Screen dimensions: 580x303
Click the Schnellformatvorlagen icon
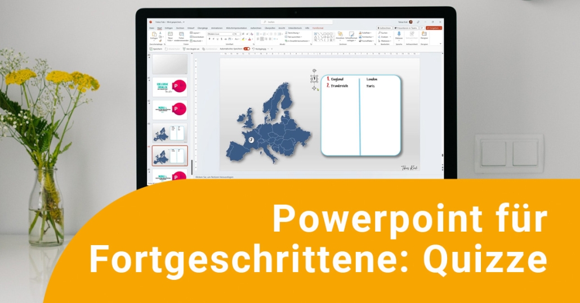click(351, 35)
